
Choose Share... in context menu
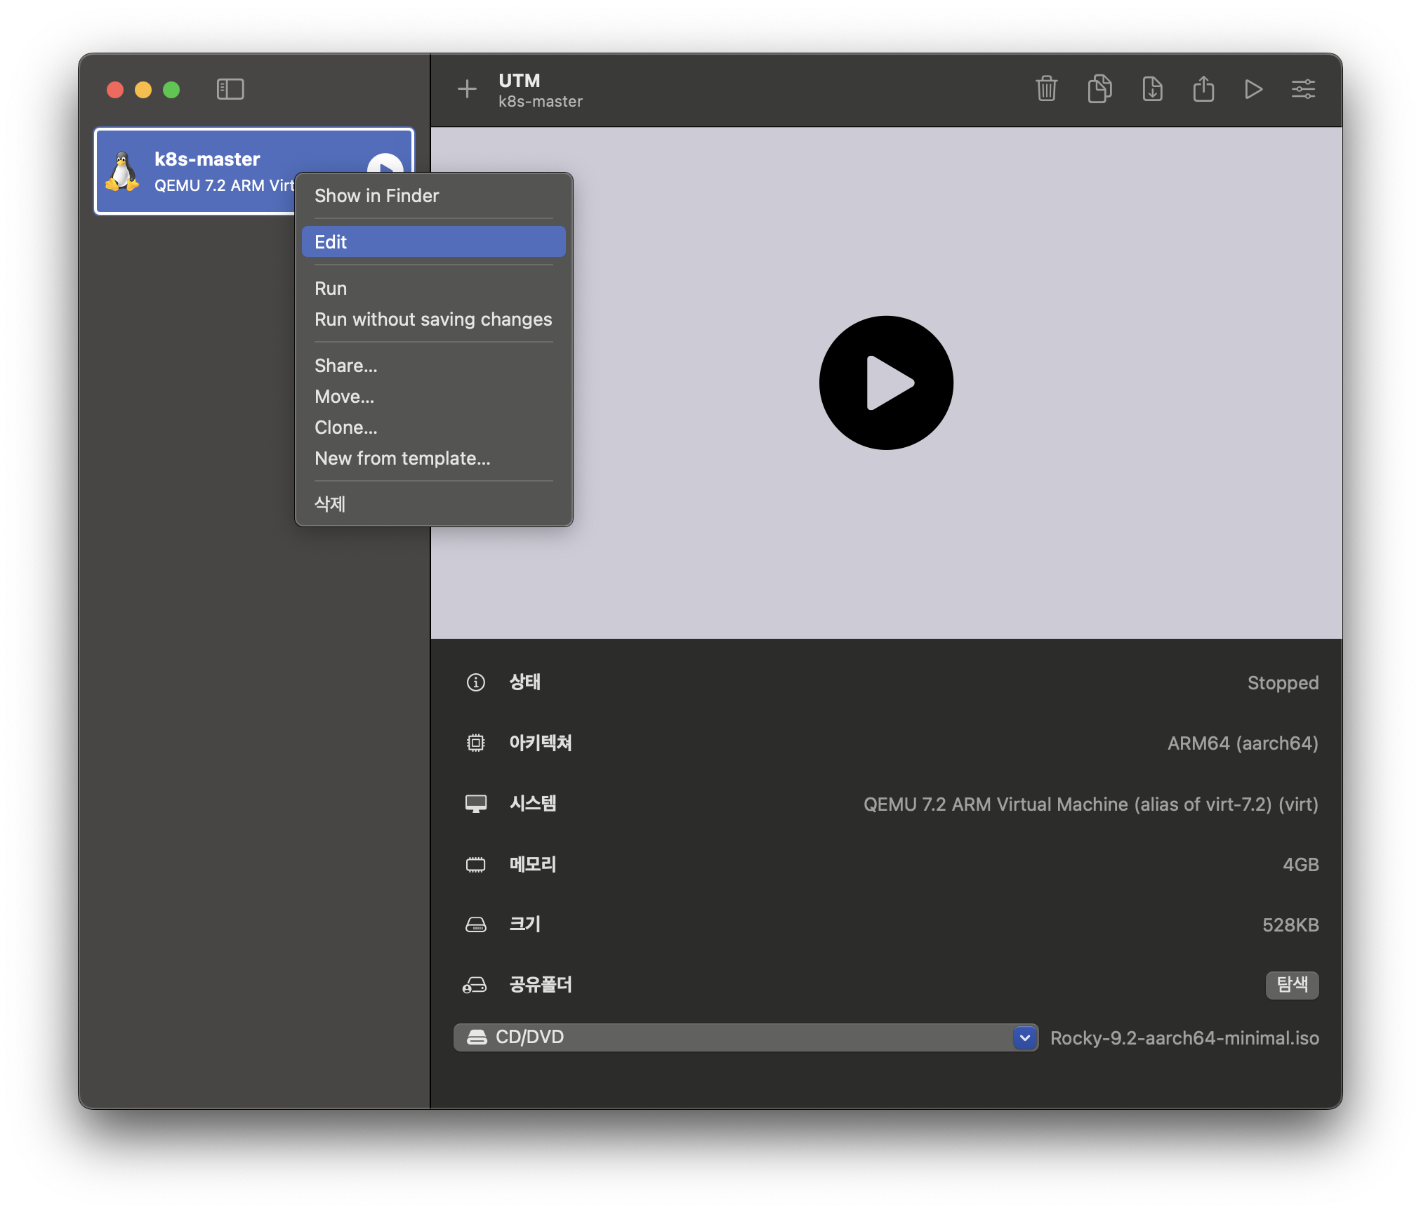point(346,366)
